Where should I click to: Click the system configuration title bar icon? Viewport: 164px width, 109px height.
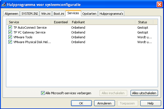[x=4, y=5]
